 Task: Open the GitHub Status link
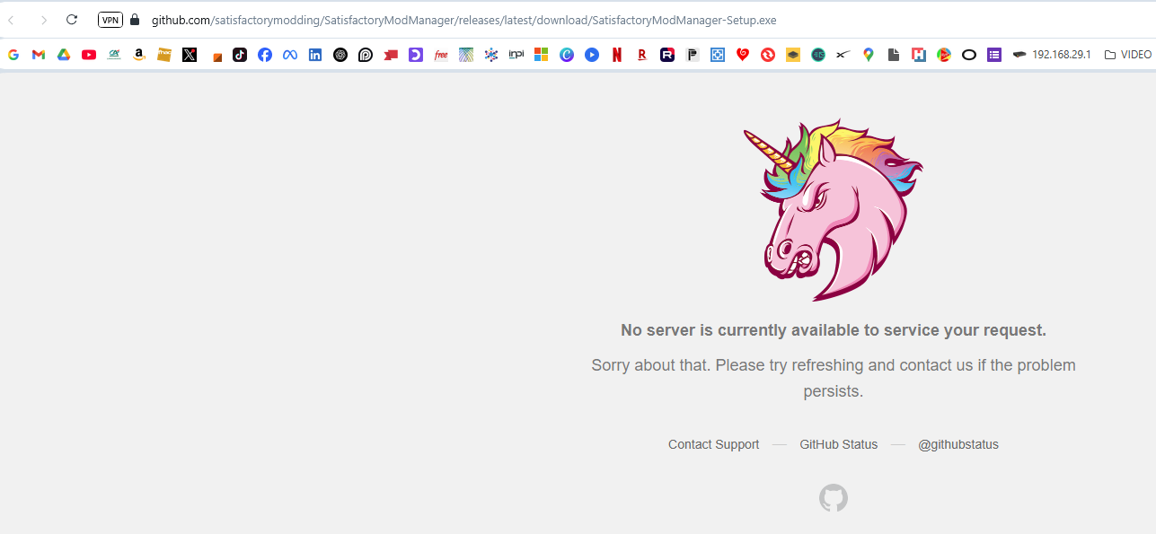[x=839, y=444]
